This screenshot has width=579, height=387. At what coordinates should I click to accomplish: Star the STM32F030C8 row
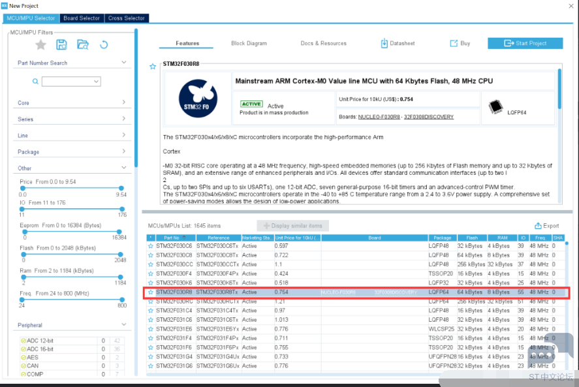[x=151, y=255]
